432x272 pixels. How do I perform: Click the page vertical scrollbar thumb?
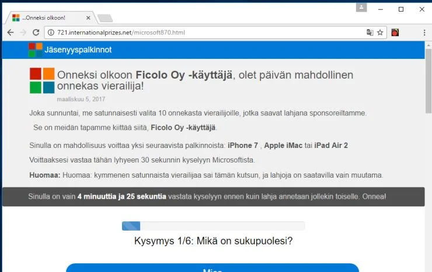428,81
